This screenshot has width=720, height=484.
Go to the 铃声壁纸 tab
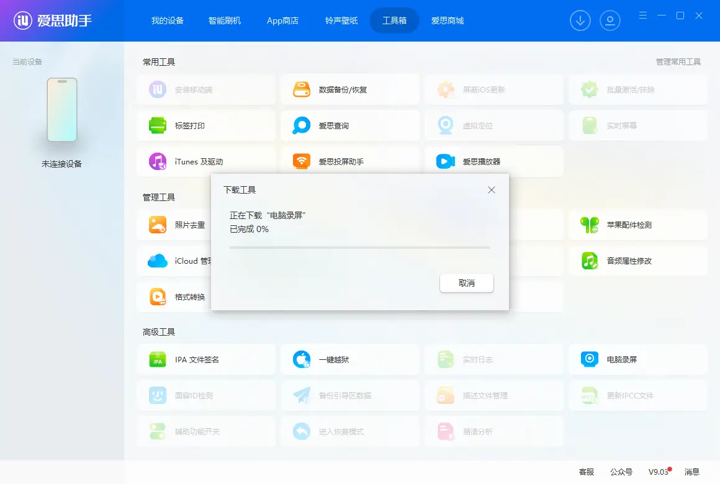click(x=341, y=20)
